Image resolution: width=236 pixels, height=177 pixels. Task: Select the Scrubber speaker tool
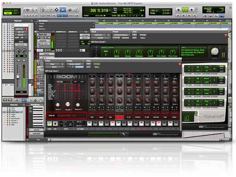tap(70, 10)
